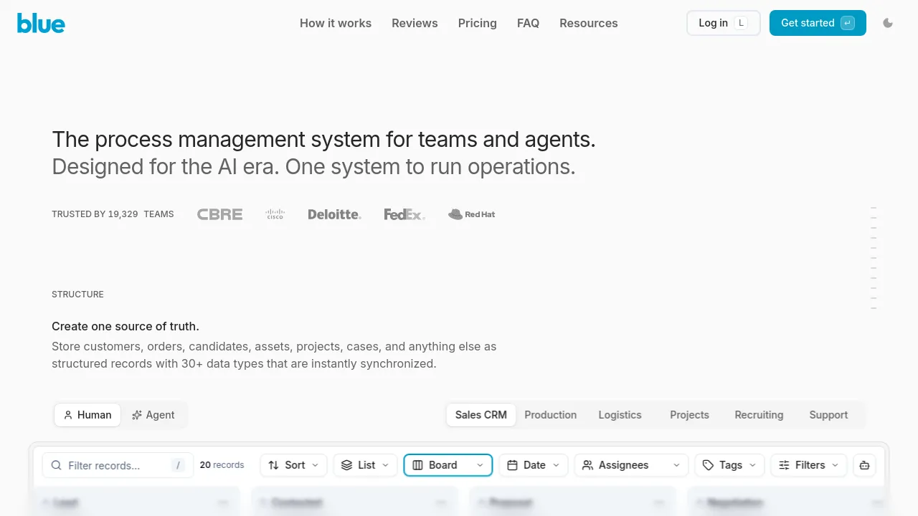Screen dimensions: 918x516
Task: Open the Board view dropdown
Action: 448,465
